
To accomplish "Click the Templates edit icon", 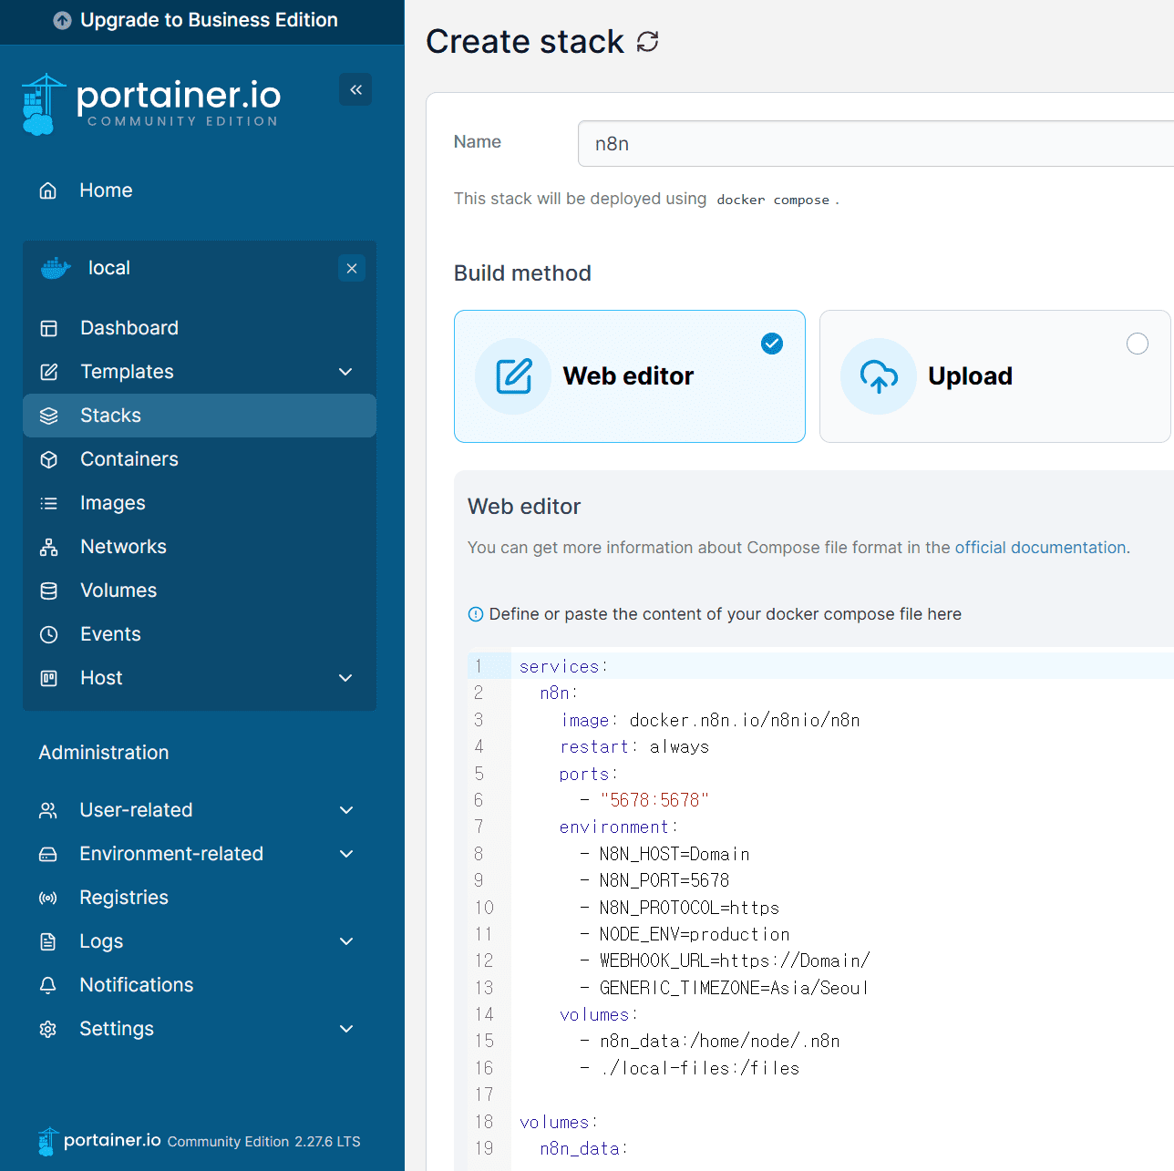I will click(49, 372).
